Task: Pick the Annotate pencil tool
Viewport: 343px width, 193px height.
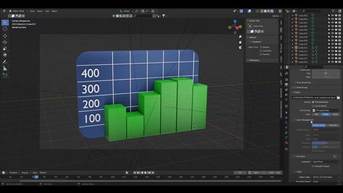Action: tap(5, 62)
